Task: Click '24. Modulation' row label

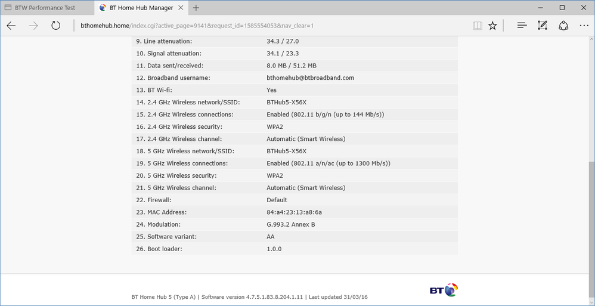Action: point(158,224)
